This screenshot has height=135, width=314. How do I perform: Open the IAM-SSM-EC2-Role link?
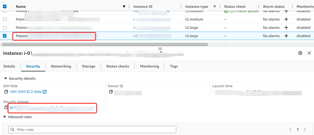click(26, 92)
